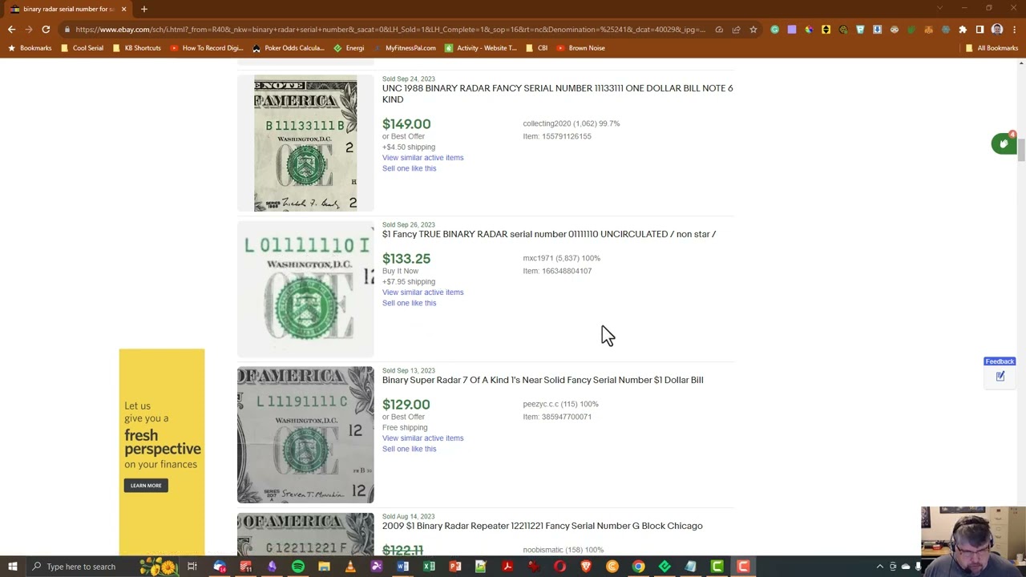Open the Extensions puzzle piece menu

click(x=963, y=30)
